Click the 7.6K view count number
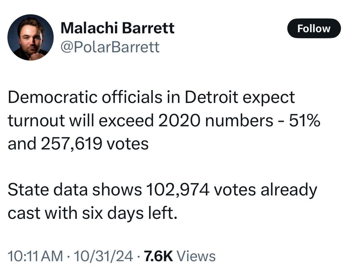The image size is (355, 270). coord(158,256)
